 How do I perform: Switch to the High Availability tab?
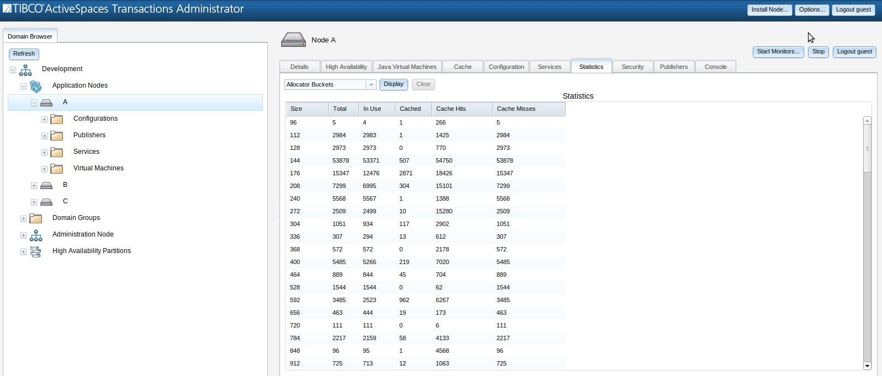346,67
